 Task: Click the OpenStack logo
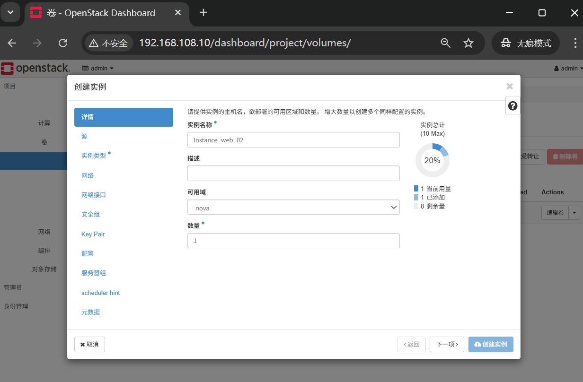click(x=35, y=68)
